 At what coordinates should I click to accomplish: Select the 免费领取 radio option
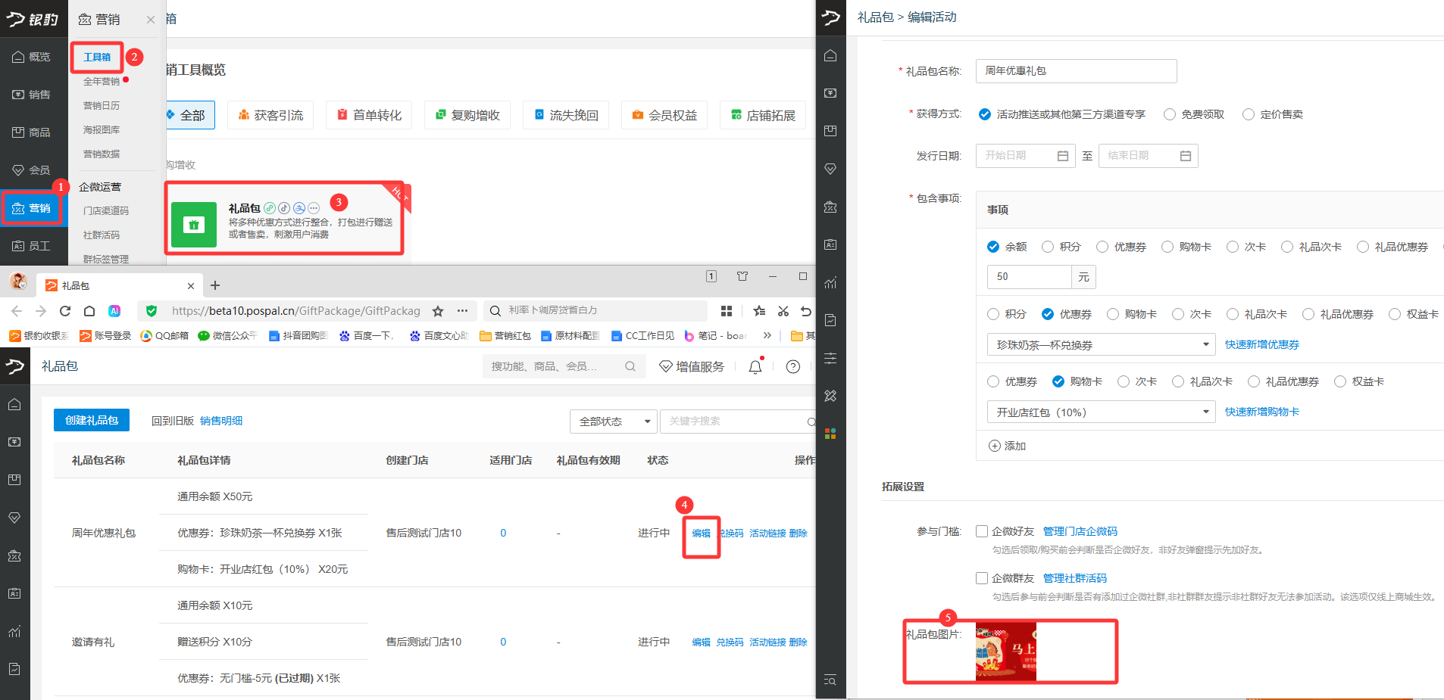(1170, 114)
